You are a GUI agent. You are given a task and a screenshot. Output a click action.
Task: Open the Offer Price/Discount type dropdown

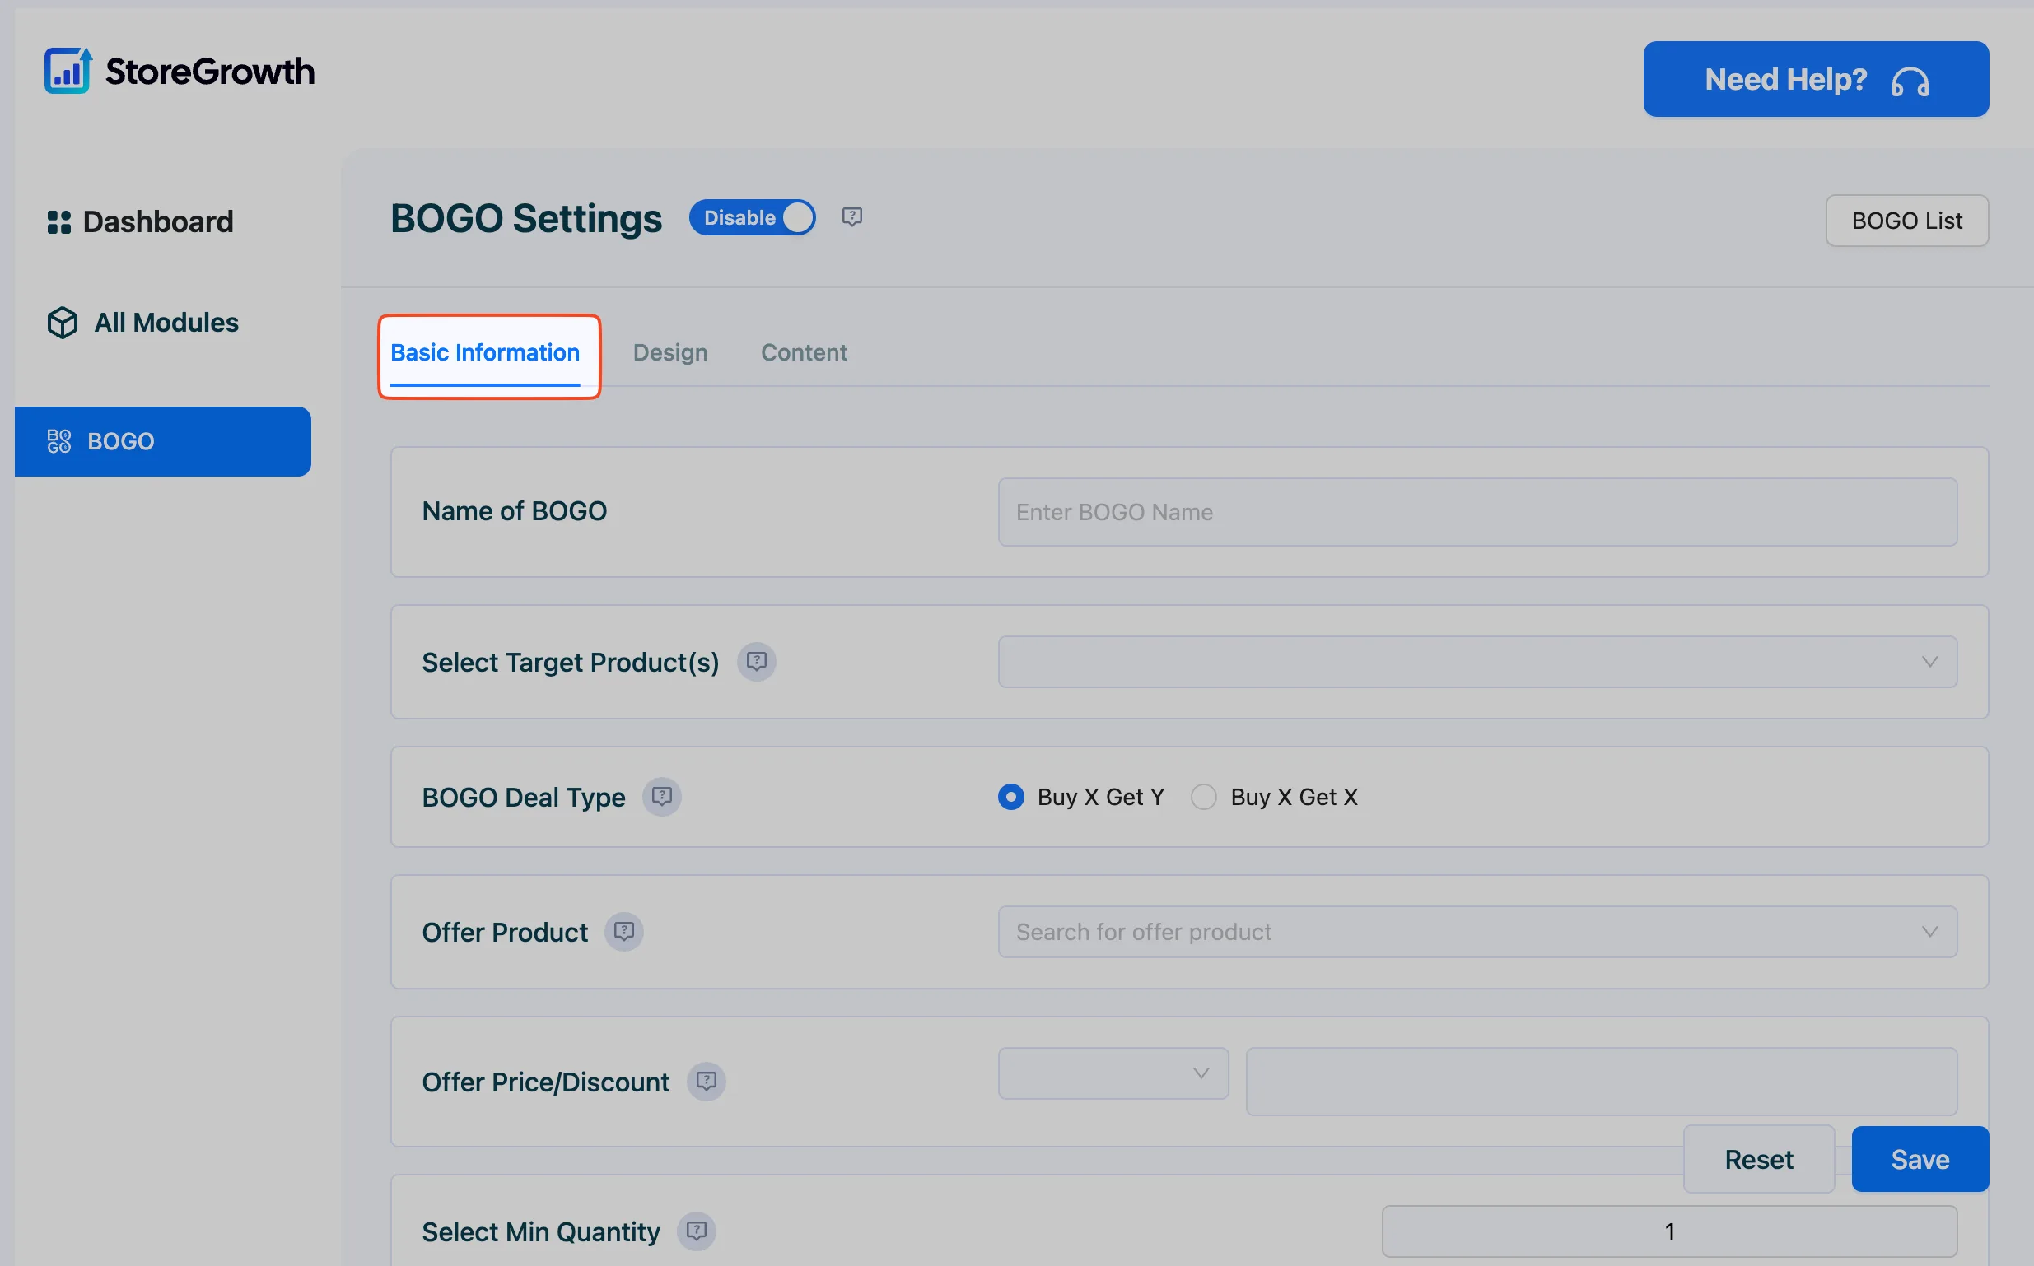coord(1113,1073)
